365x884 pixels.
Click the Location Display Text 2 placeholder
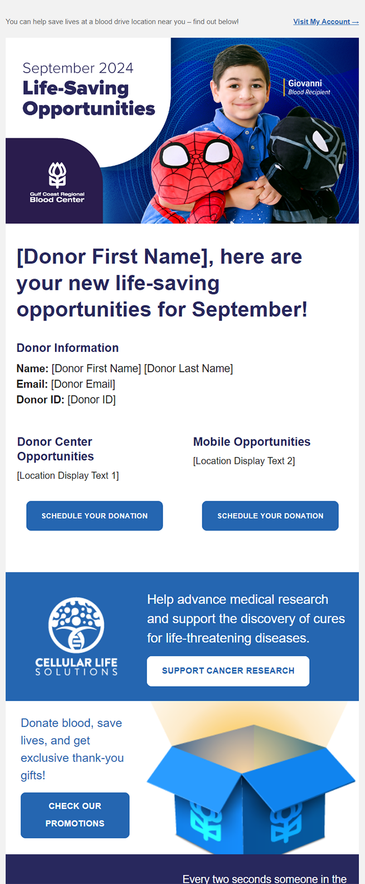click(x=244, y=461)
